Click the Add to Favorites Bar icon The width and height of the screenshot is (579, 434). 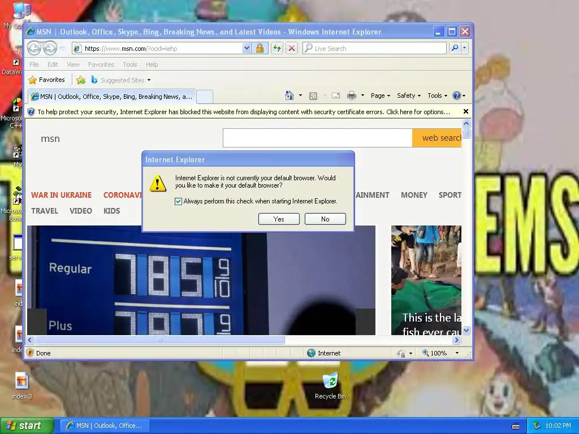81,80
